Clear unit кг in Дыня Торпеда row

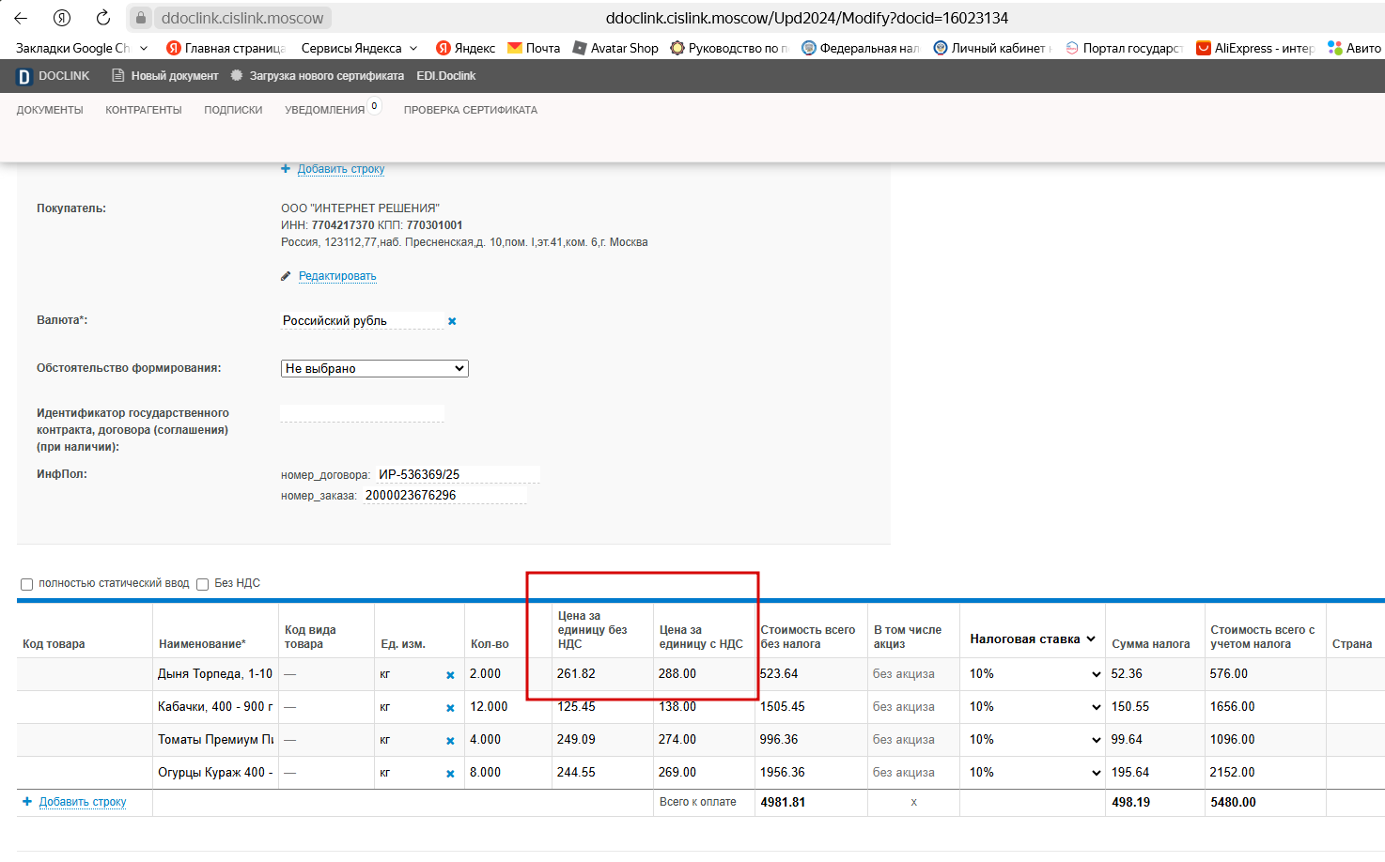450,675
